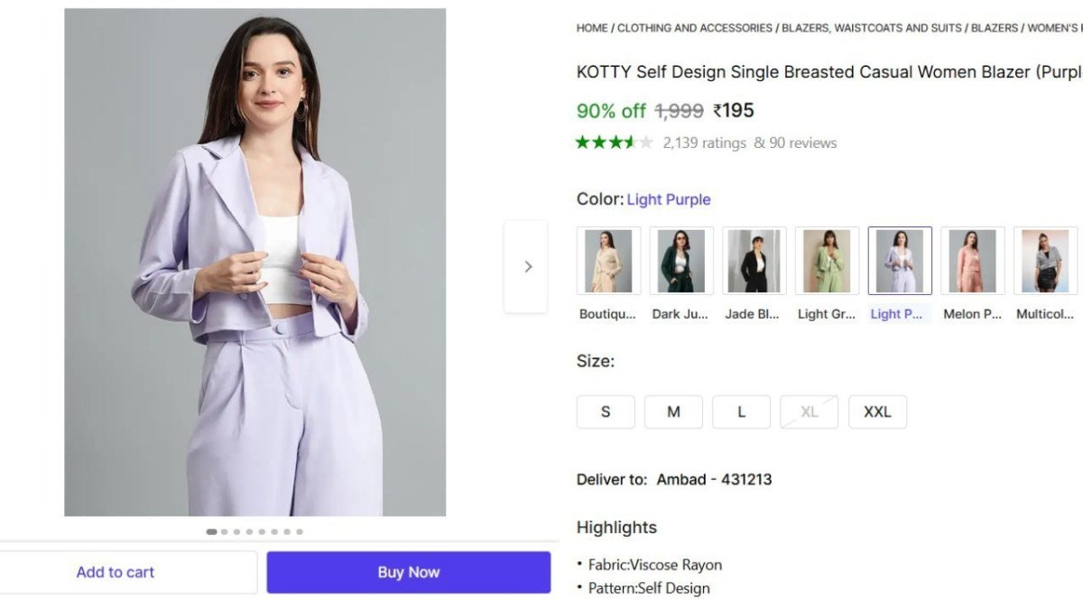
Task: Select size L
Action: (741, 411)
